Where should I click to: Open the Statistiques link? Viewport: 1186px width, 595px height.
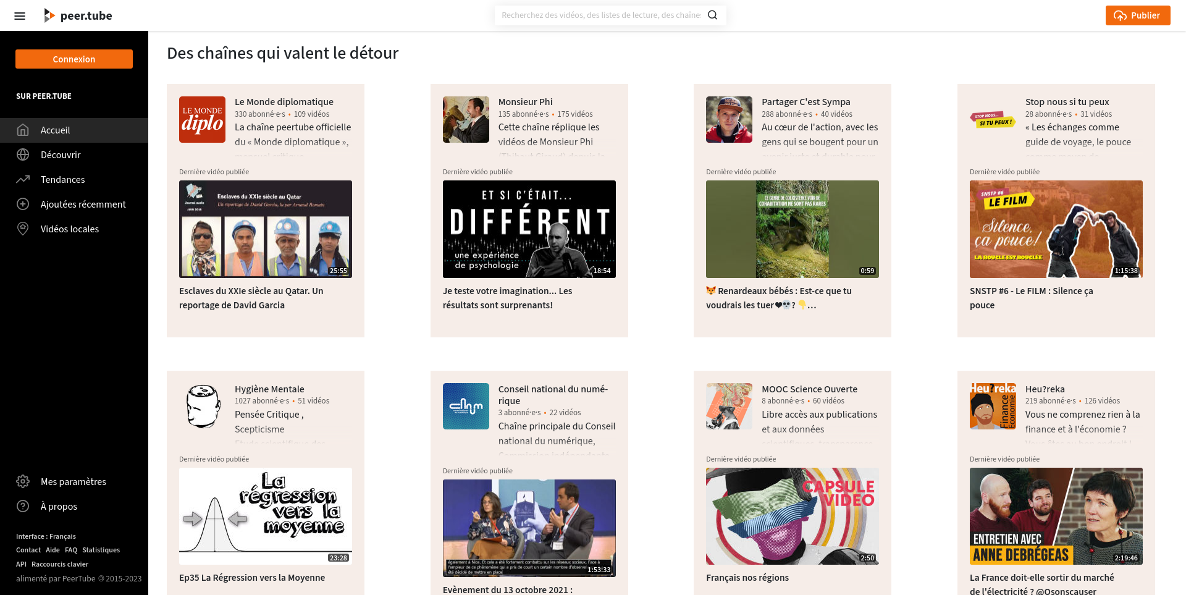click(101, 550)
